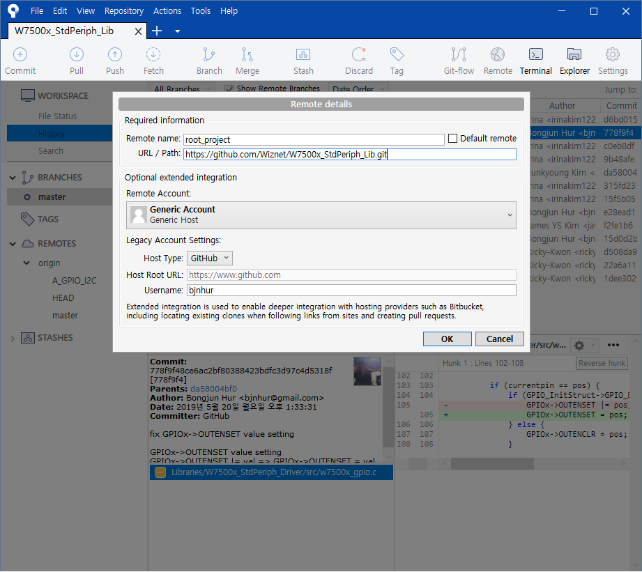
Task: Open the Repository menu
Action: click(123, 10)
